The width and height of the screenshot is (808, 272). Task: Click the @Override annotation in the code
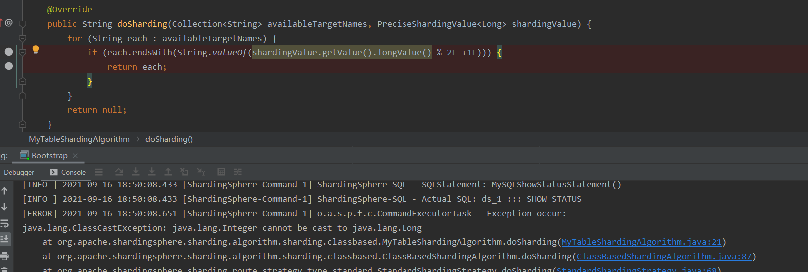click(70, 9)
